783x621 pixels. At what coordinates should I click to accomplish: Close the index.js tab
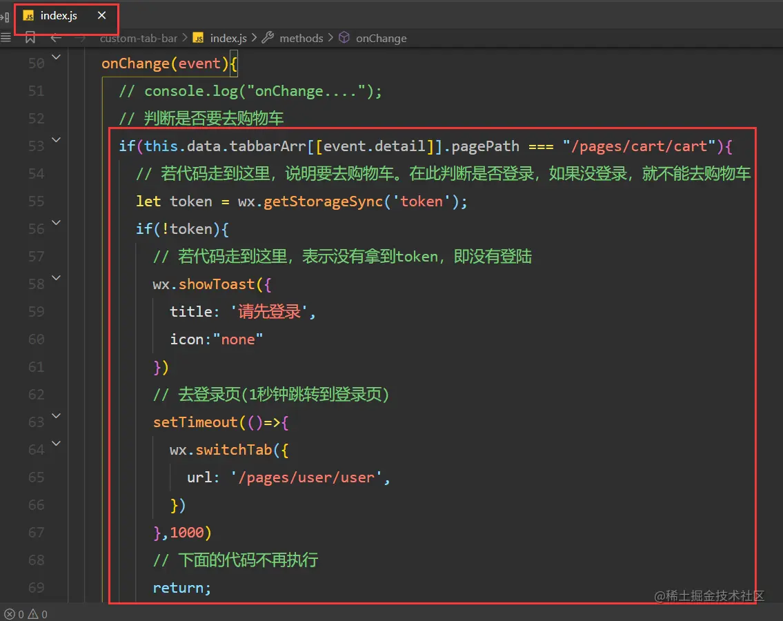(102, 15)
